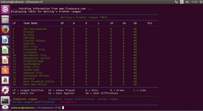Open the sound volume indicator menu
Viewport: 203px width, 111px height.
click(187, 2)
